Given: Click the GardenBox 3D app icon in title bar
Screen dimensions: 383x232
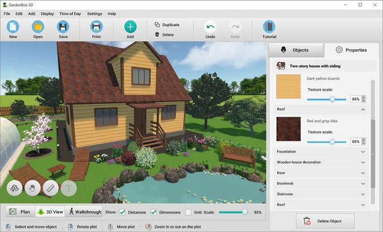Looking at the screenshot, I should [x=5, y=5].
